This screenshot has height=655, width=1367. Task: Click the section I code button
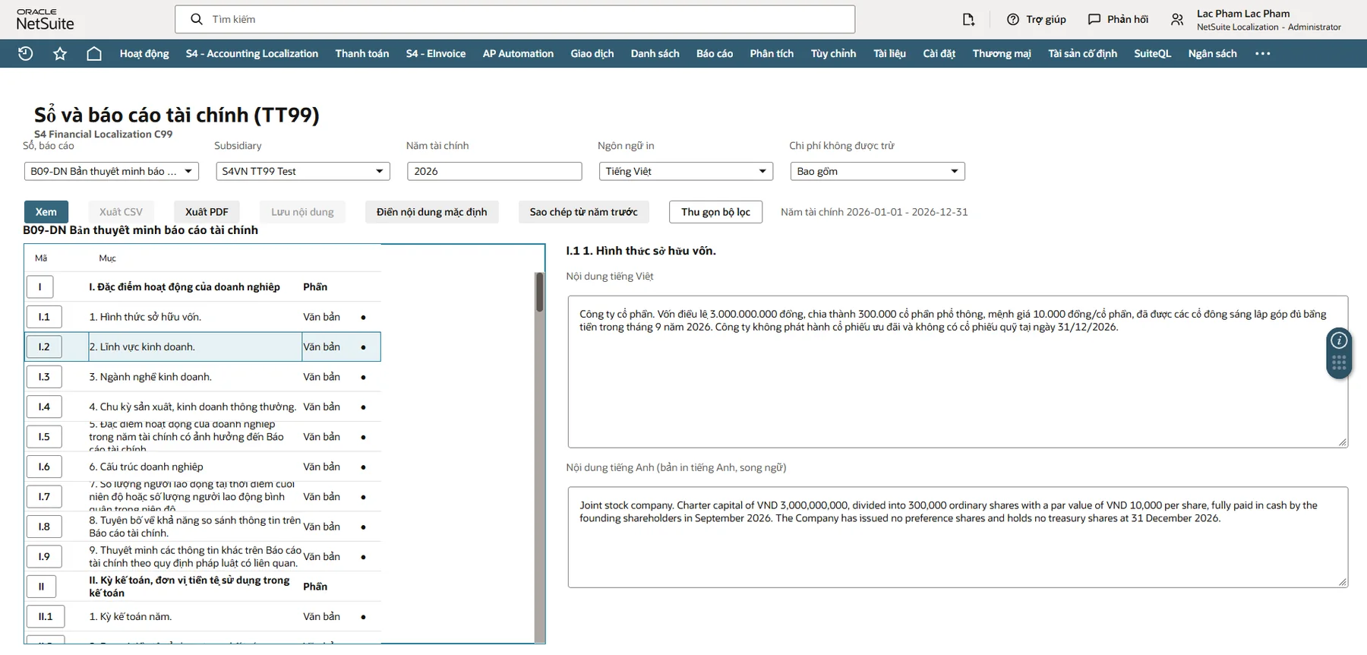pyautogui.click(x=40, y=287)
